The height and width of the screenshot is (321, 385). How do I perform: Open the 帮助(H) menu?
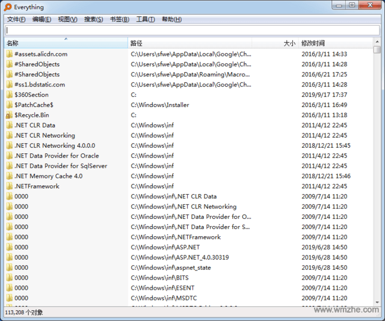click(x=172, y=19)
